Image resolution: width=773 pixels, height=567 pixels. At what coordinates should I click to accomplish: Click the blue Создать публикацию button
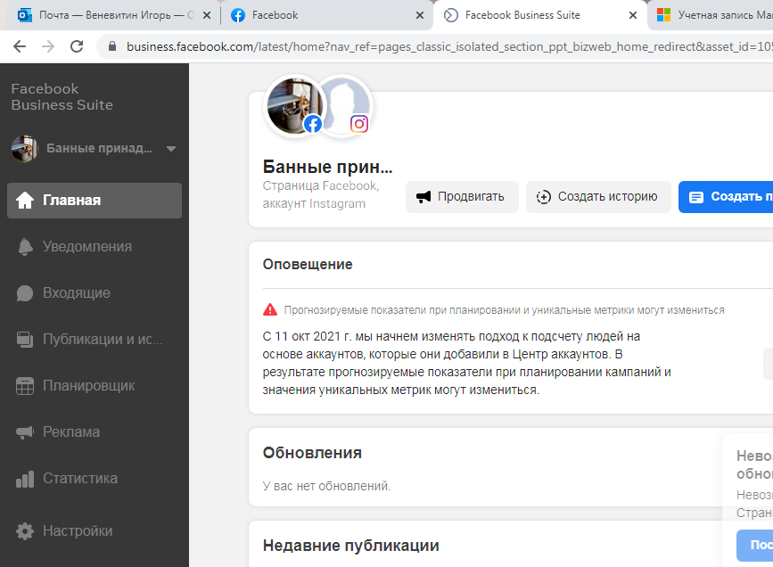tap(726, 197)
